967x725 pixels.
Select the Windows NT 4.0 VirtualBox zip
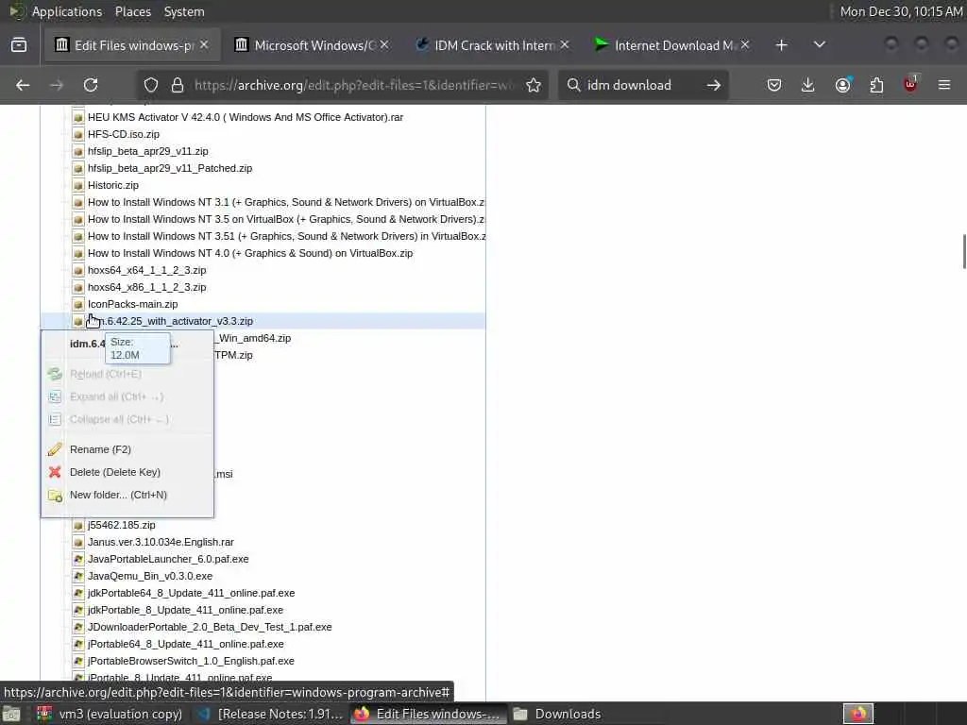pyautogui.click(x=250, y=253)
